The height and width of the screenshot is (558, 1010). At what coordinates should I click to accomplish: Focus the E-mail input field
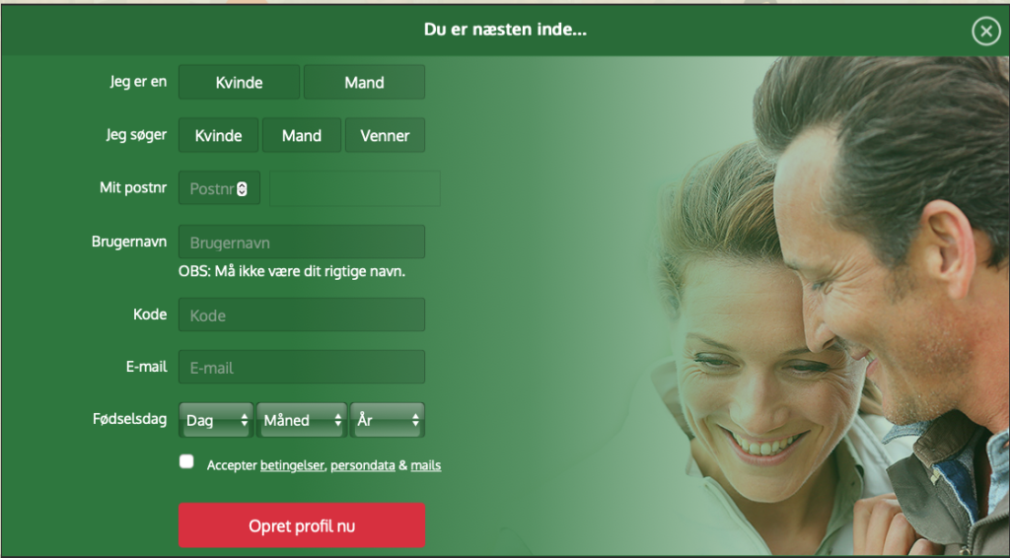coord(302,367)
